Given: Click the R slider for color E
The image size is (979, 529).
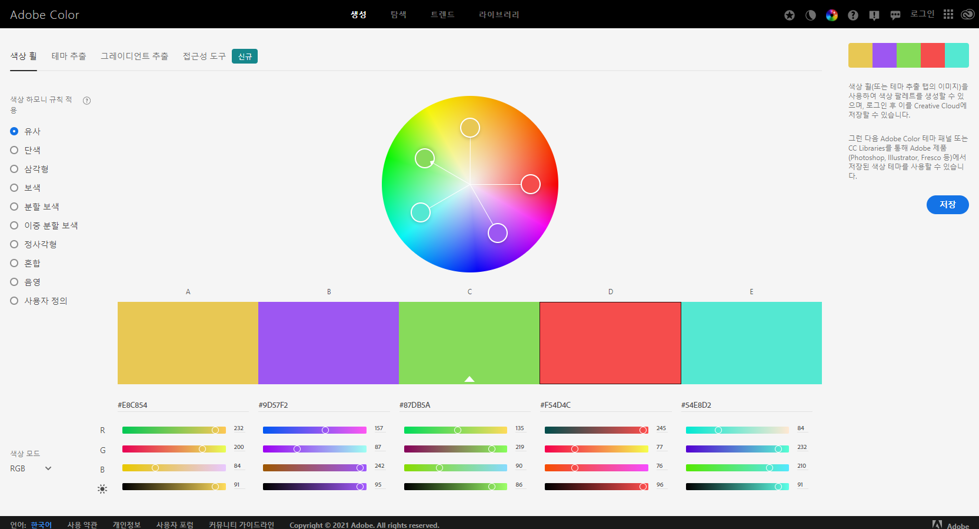Looking at the screenshot, I should point(737,430).
